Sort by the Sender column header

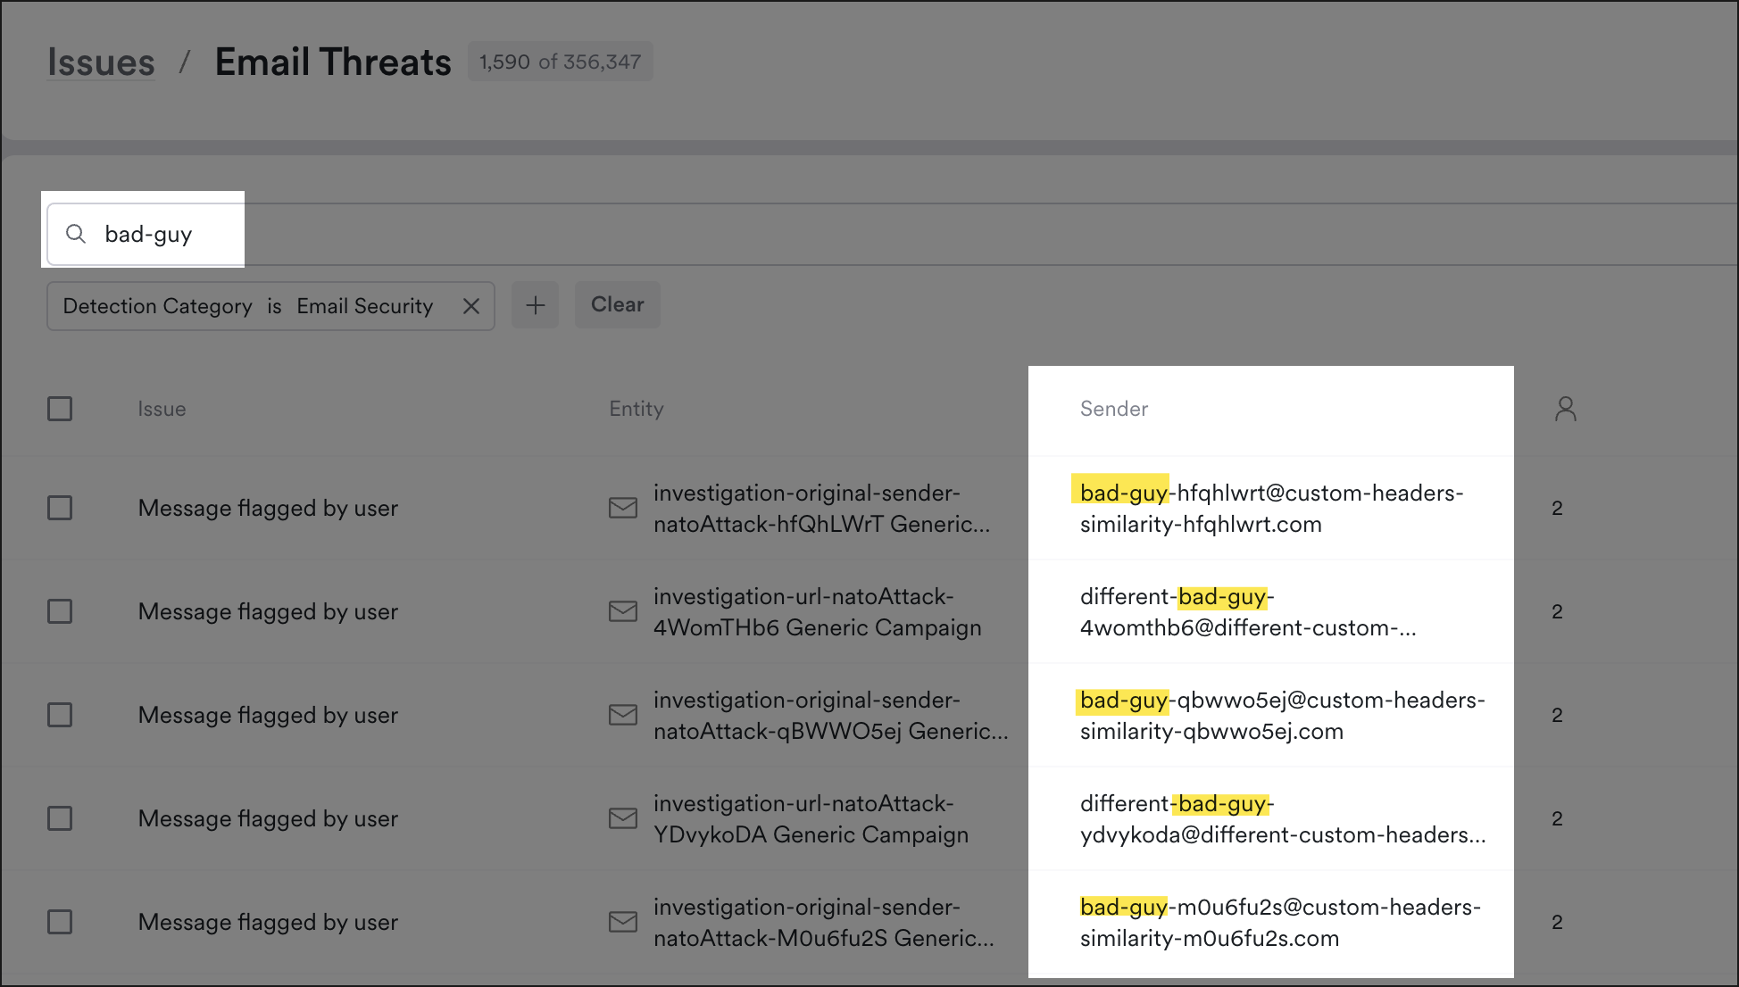pos(1114,409)
